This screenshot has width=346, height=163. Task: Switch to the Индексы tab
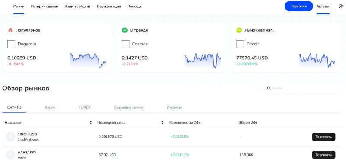tap(174, 107)
